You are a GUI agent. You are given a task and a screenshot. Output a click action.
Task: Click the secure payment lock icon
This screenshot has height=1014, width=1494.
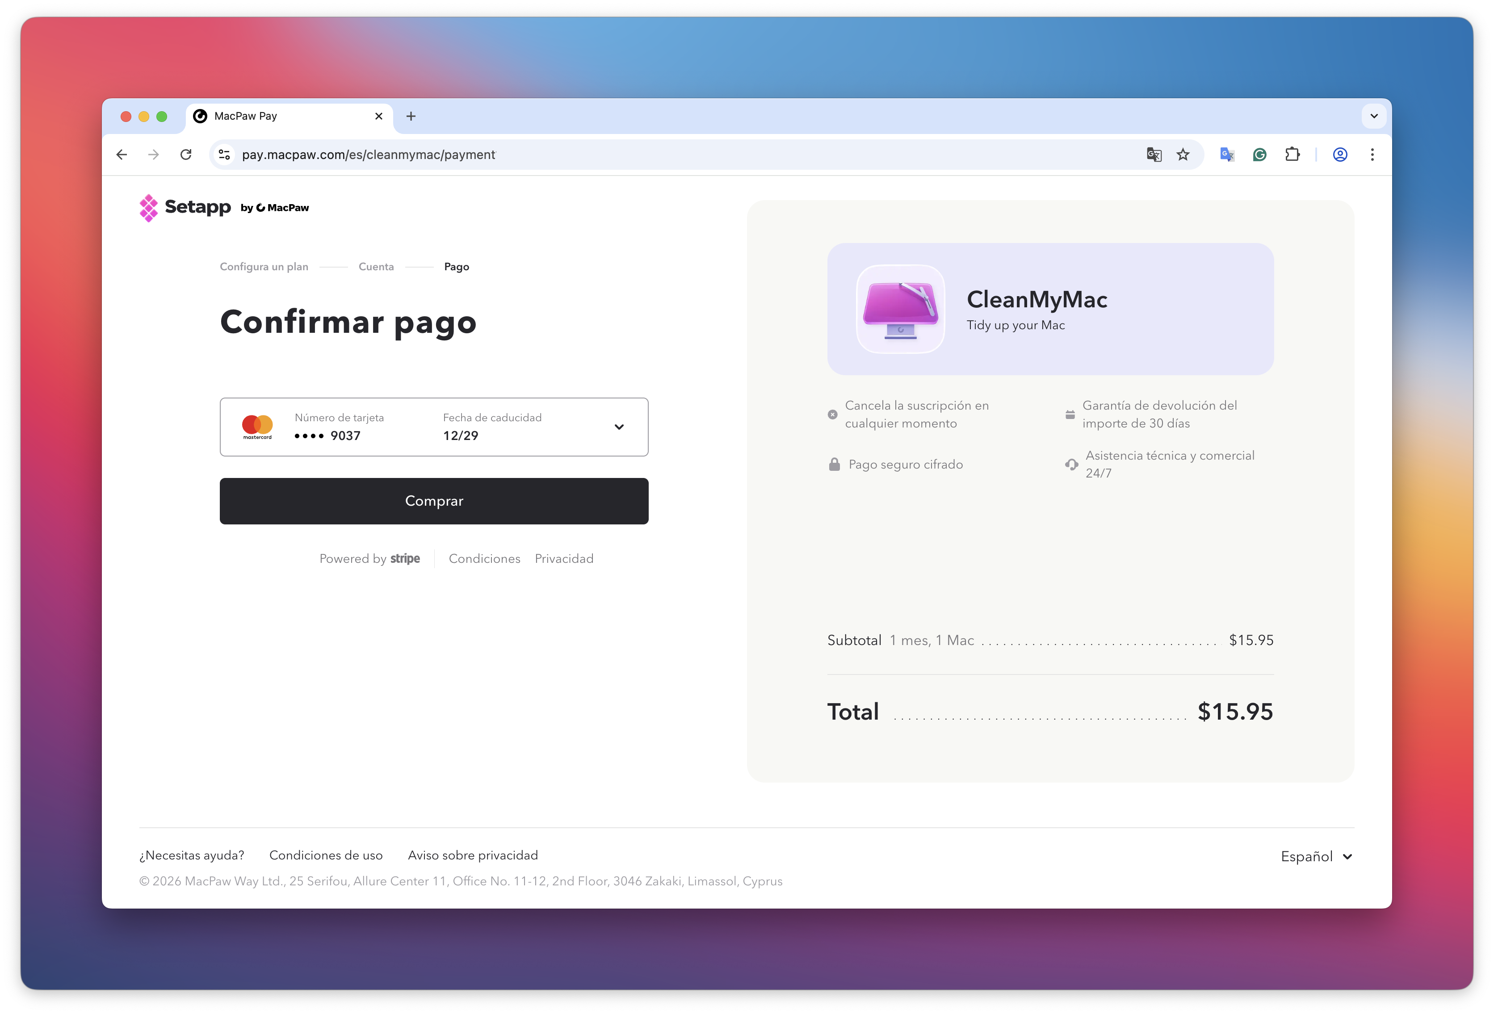pyautogui.click(x=835, y=464)
